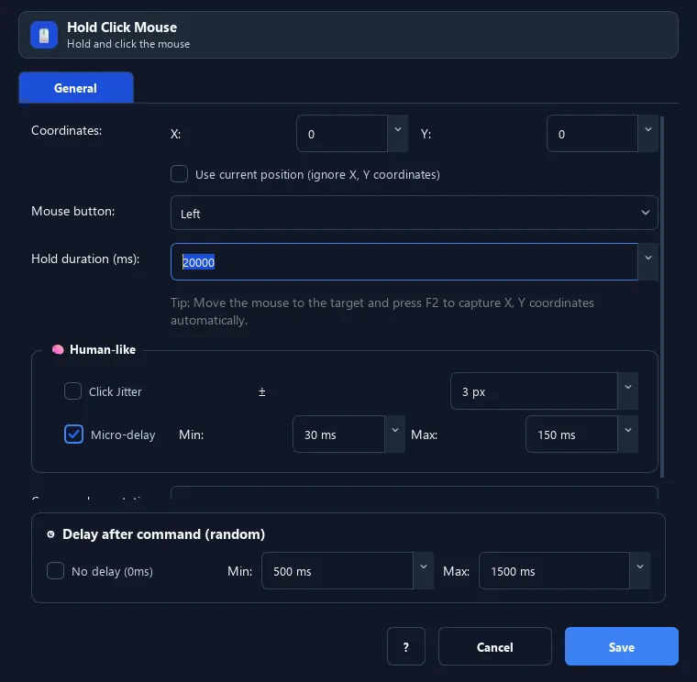Enable Use current position checkbox
The width and height of the screenshot is (697, 682).
[x=179, y=174]
